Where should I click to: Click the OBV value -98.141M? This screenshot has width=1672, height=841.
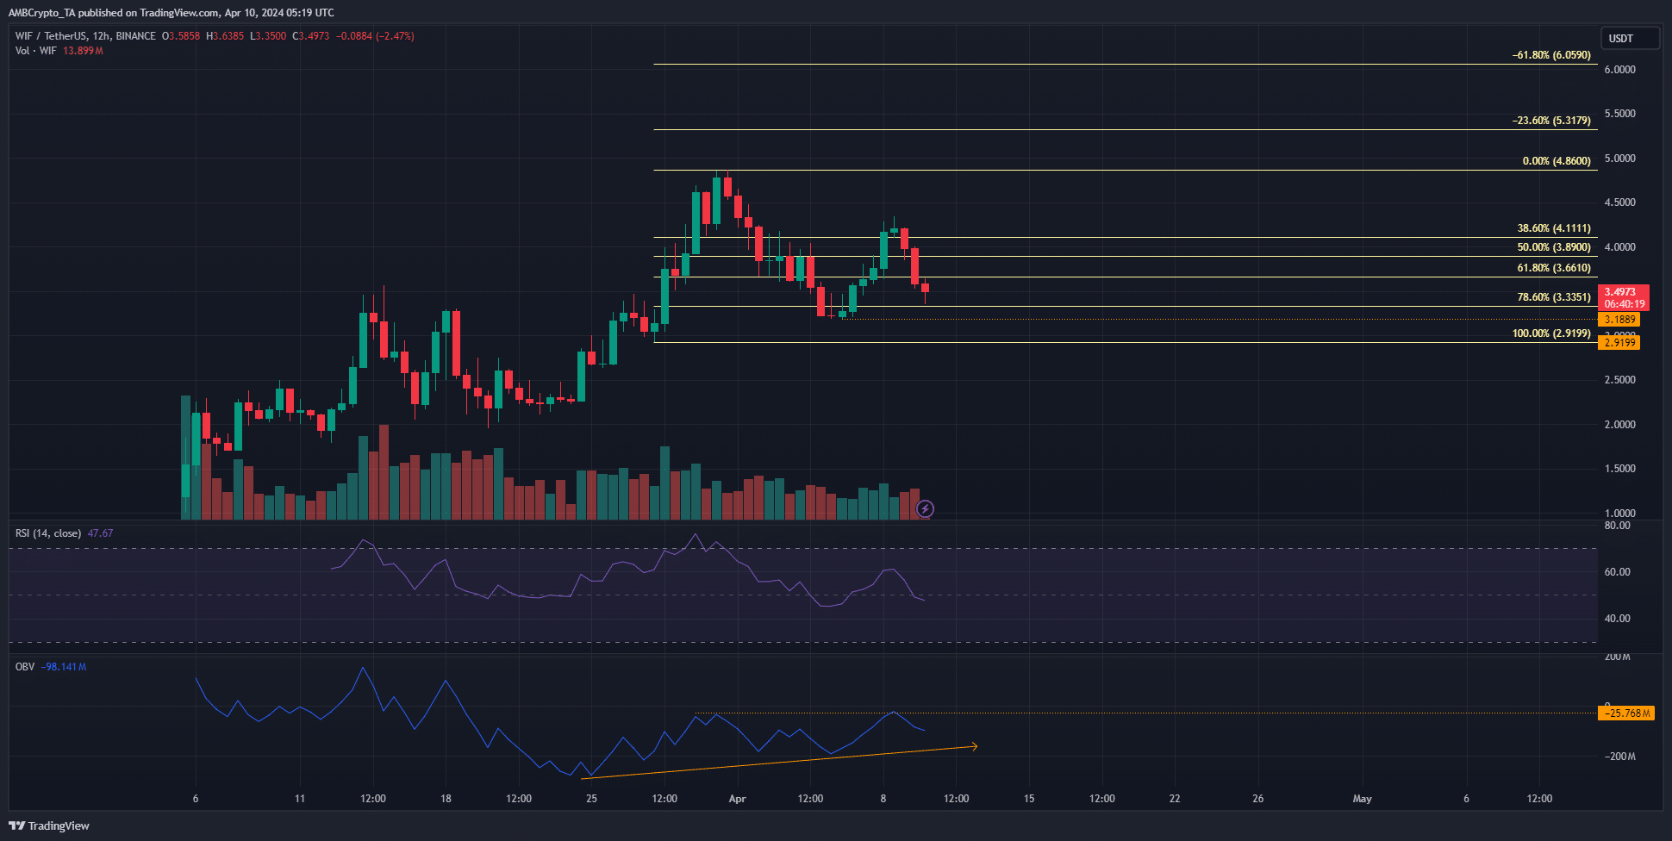point(64,667)
